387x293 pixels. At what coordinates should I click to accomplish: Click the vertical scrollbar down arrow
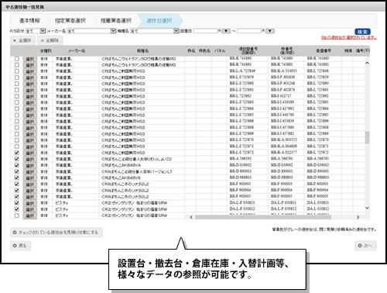[367, 208]
